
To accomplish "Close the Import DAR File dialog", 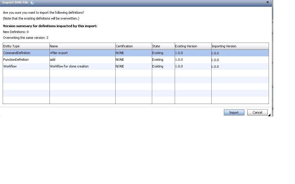I will pyautogui.click(x=267, y=2).
